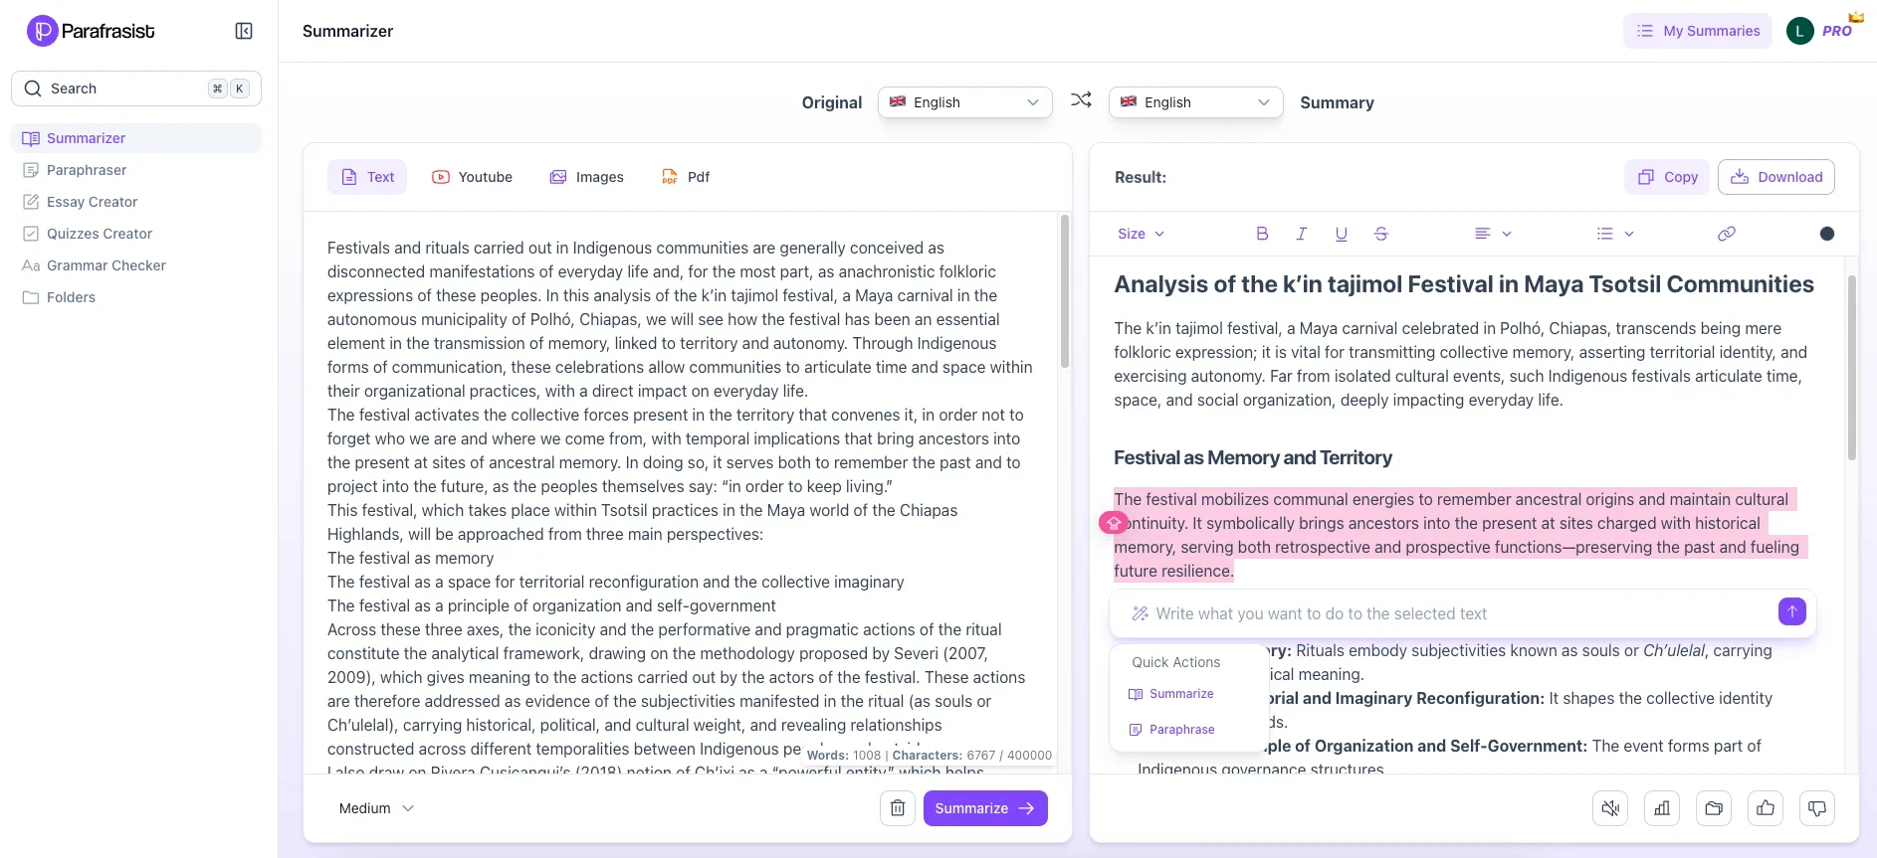
Task: Click the thumbs down feedback icon
Action: click(1817, 808)
